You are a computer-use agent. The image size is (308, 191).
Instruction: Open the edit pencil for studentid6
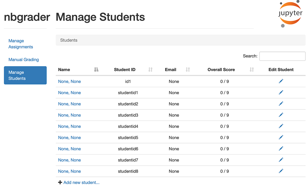coord(281,148)
